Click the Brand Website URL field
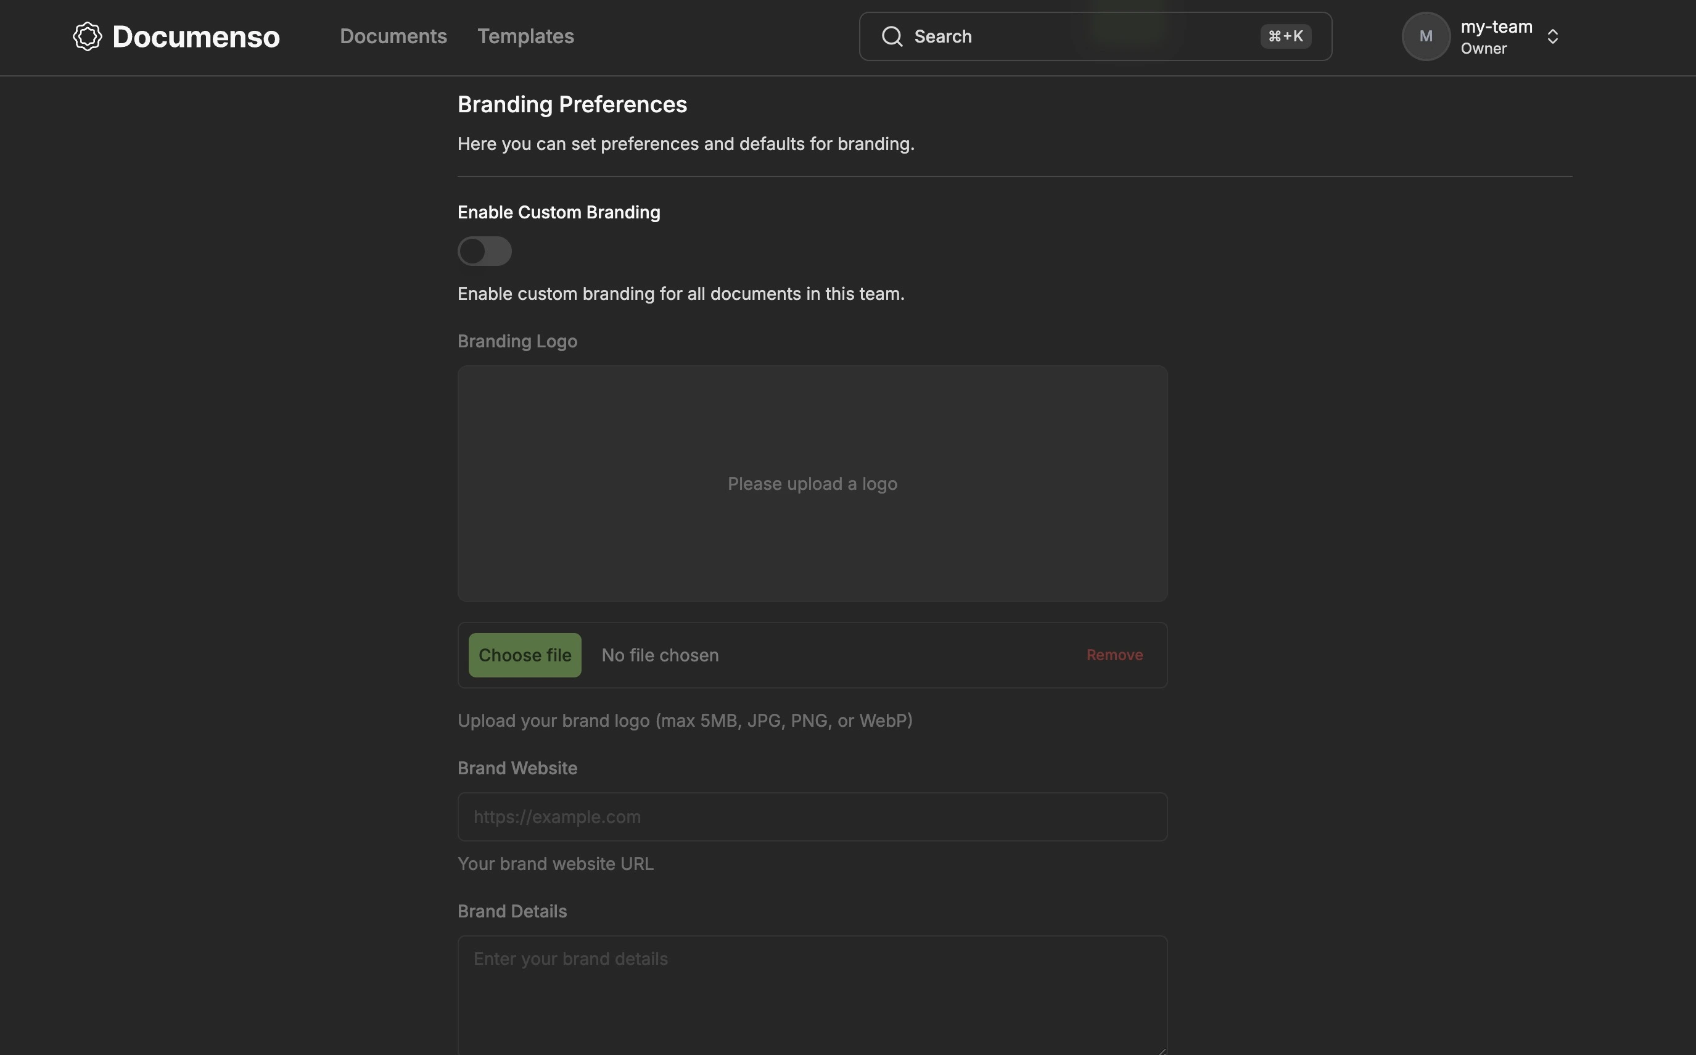Screen dimensions: 1696x1055 pos(812,816)
